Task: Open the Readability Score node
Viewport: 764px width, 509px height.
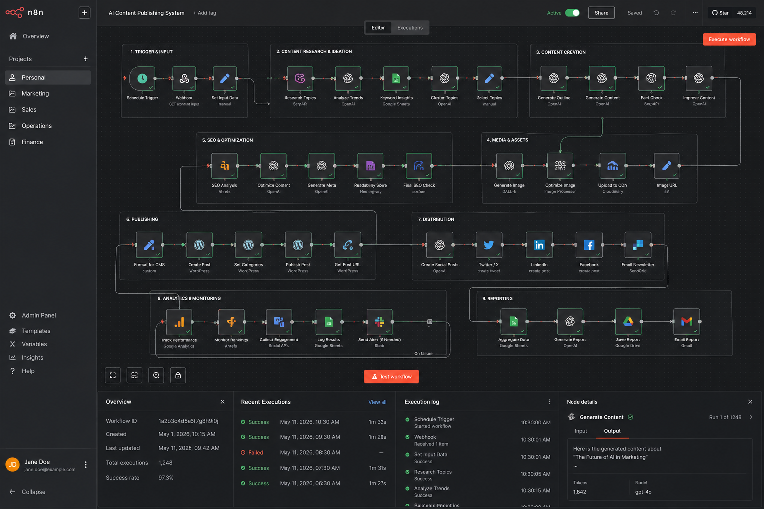Action: [x=371, y=166]
